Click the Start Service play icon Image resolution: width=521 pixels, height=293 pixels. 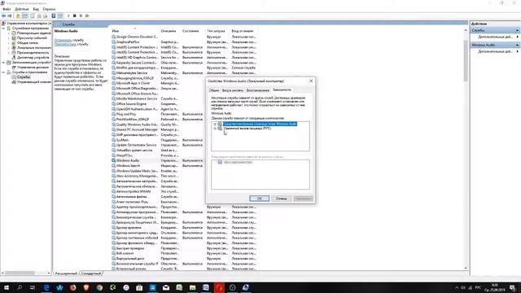68,16
